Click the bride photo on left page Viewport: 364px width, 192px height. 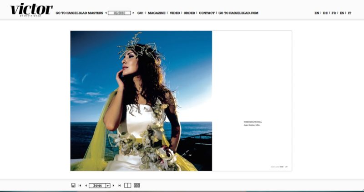coord(141,101)
